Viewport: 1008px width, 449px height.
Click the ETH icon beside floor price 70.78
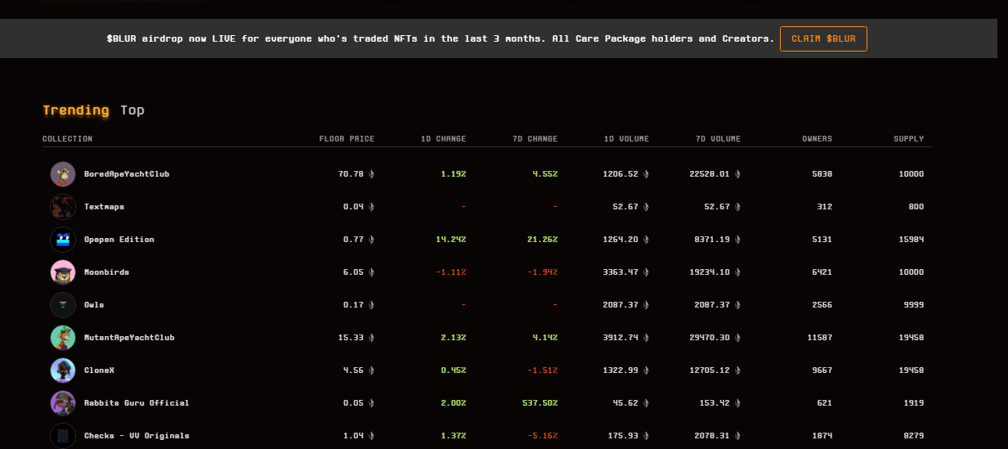[x=371, y=174]
